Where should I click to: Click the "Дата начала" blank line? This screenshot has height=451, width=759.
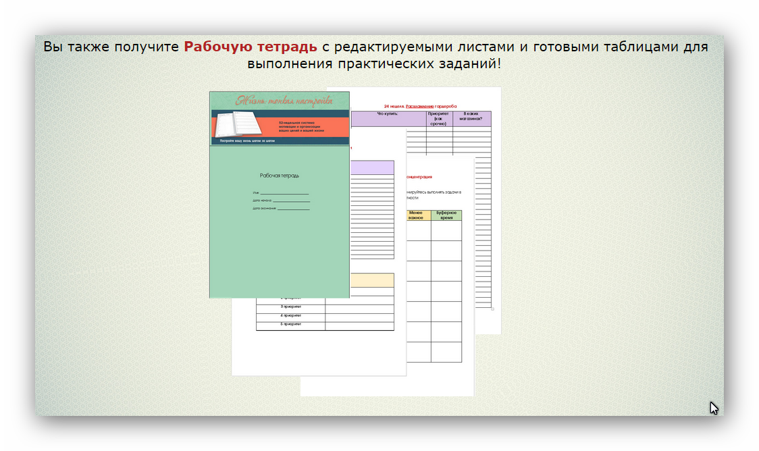click(290, 201)
